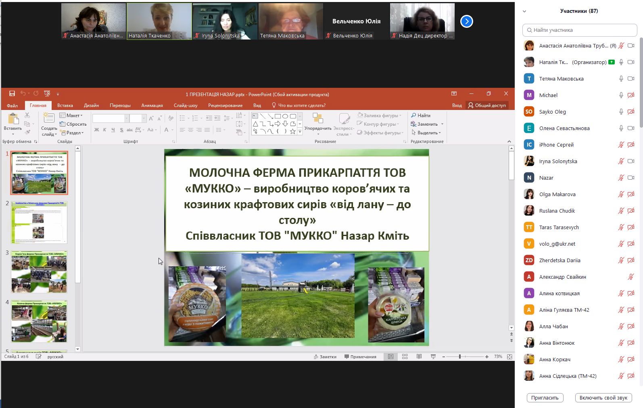Toggle underline Ч formatting
Viewport: 643px width, 408px height.
113,130
